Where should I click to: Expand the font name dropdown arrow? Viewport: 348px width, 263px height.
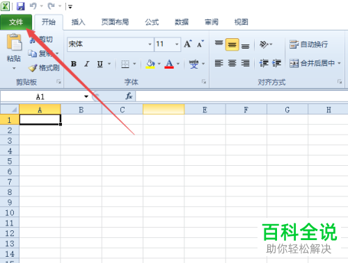150,44
